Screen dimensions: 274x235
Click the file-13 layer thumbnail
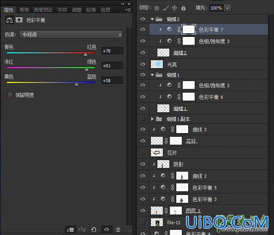156,223
